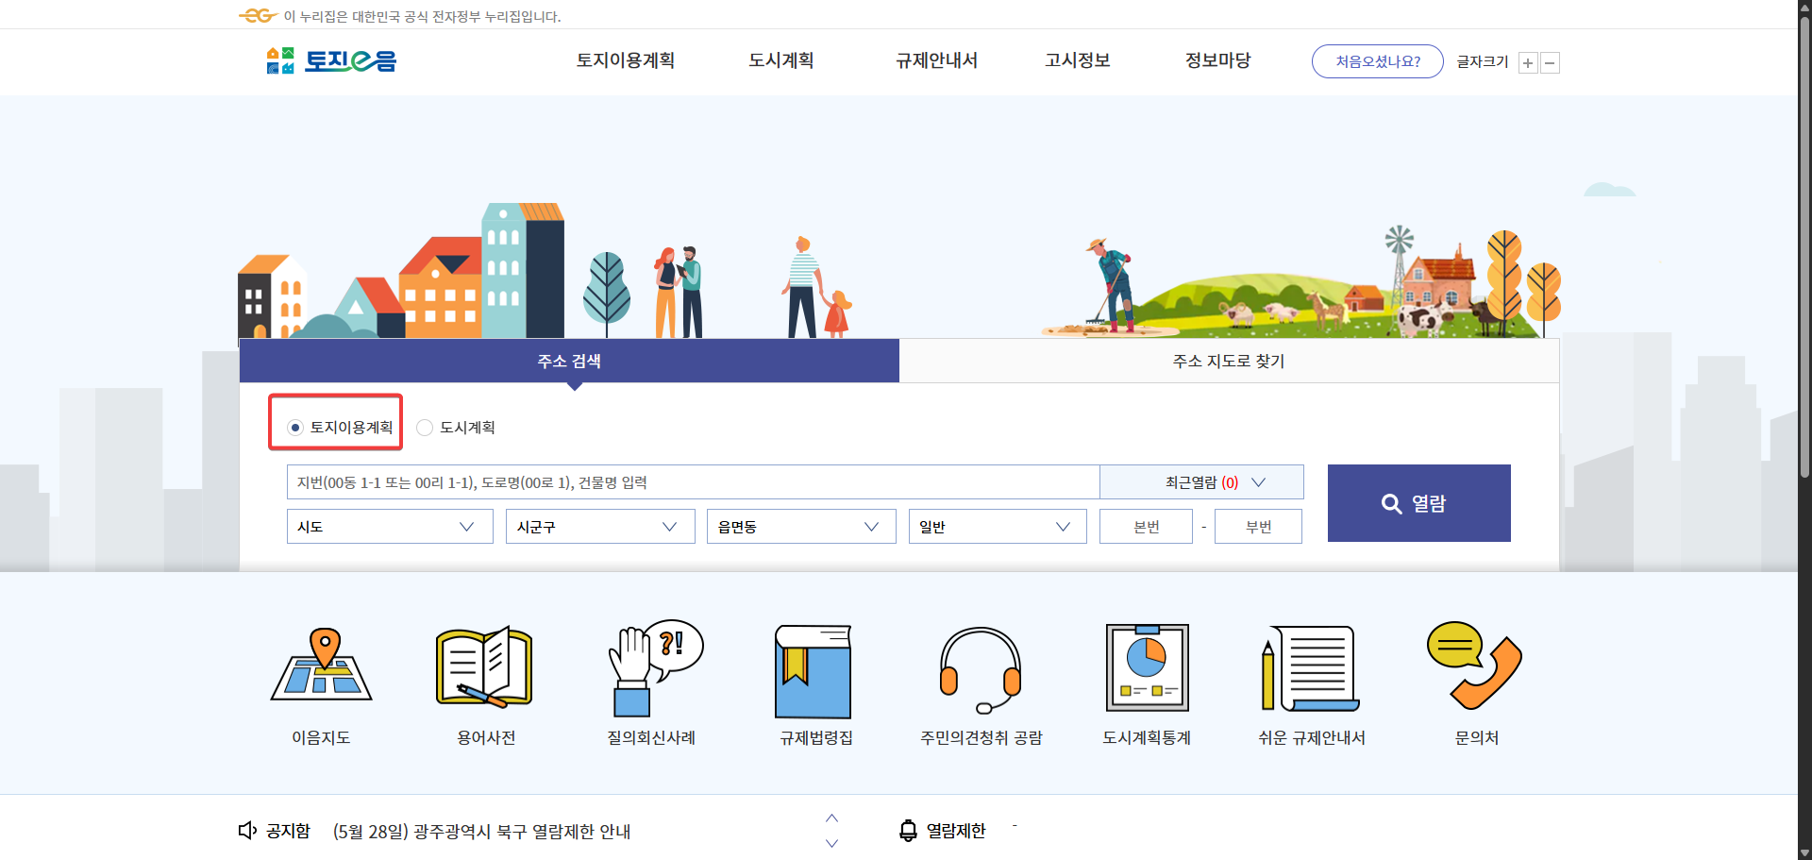
Task: Expand the 시군구 district dropdown
Action: point(600,526)
